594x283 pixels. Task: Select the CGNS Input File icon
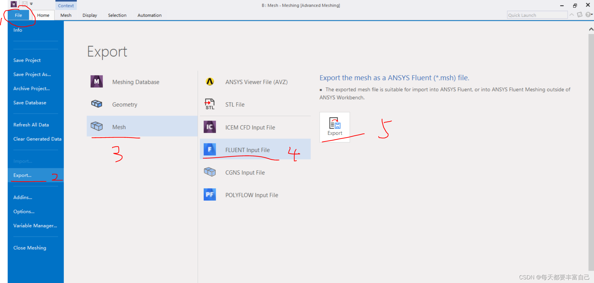[210, 172]
